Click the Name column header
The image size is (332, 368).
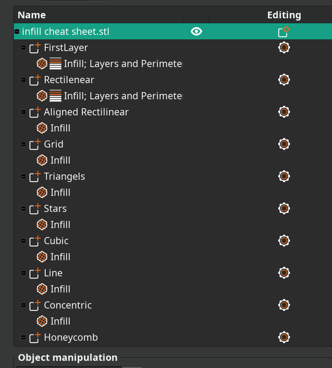coord(31,15)
